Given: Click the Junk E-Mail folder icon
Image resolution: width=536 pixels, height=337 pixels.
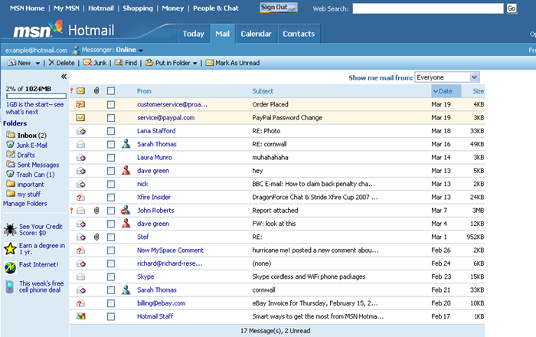Looking at the screenshot, I should [10, 145].
